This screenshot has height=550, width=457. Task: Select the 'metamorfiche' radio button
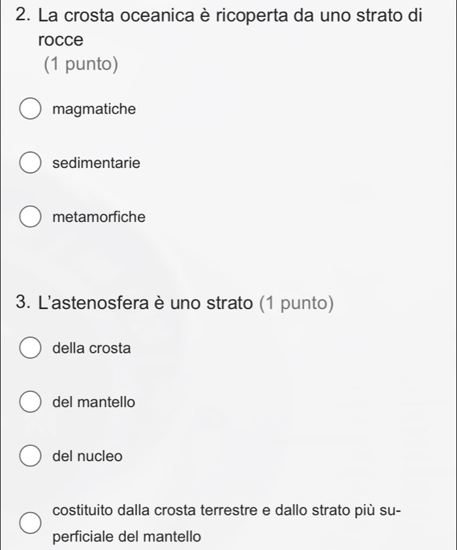point(30,217)
